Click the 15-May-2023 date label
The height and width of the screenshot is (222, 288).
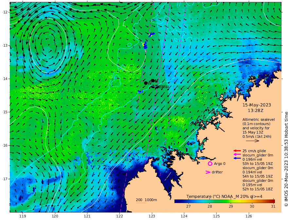(x=257, y=105)
